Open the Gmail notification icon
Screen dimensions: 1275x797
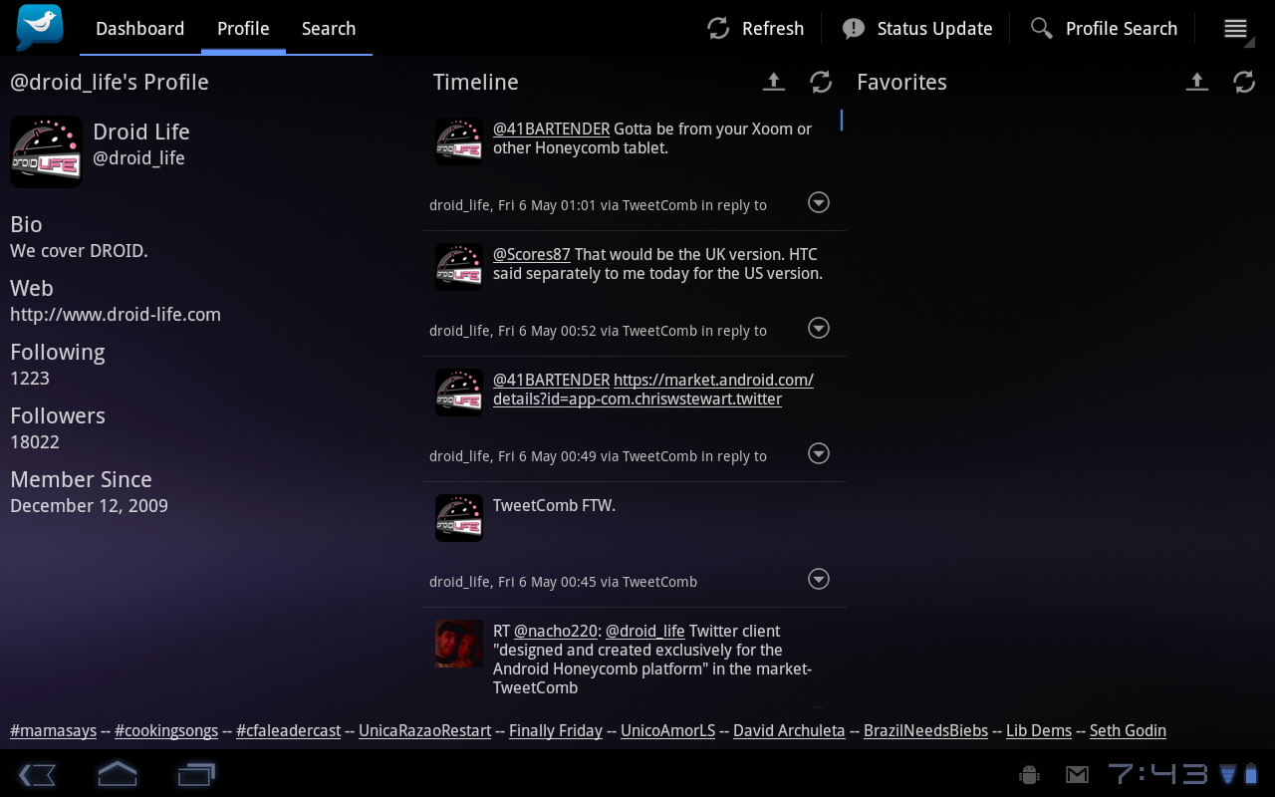(x=1077, y=774)
